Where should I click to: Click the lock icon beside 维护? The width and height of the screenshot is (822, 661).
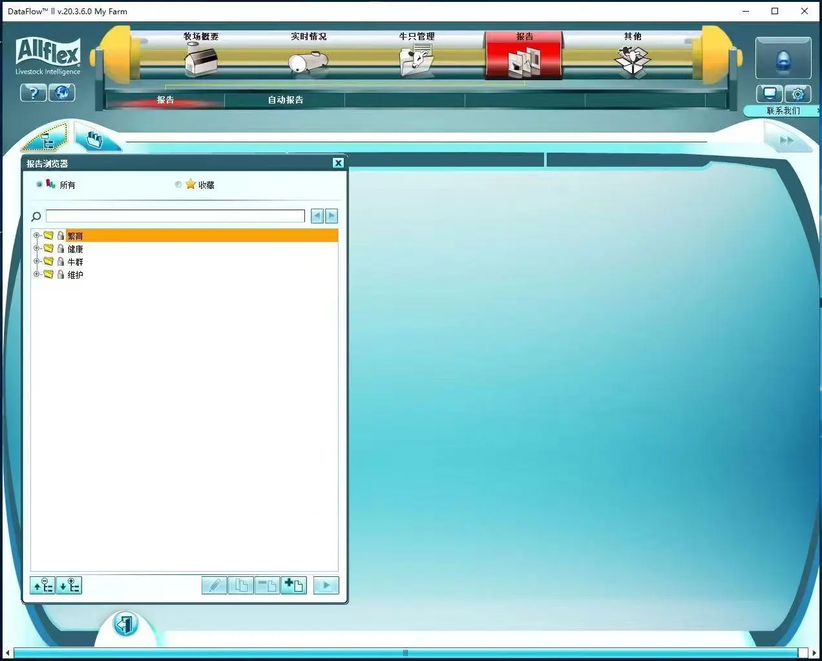click(x=61, y=274)
